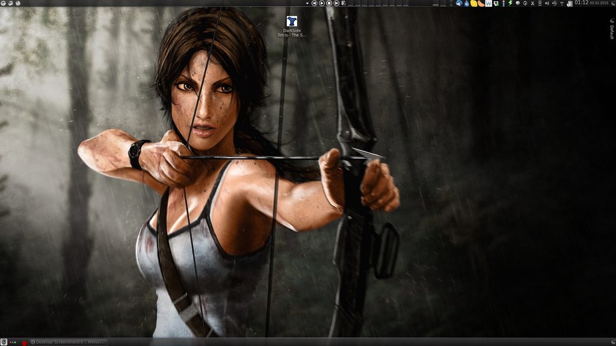Open the wireless network tray icon

coord(562,4)
